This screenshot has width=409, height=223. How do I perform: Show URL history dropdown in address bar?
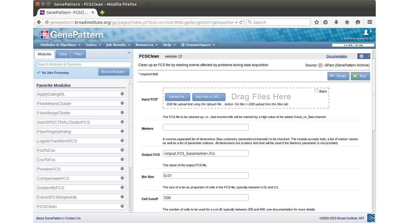point(236,22)
